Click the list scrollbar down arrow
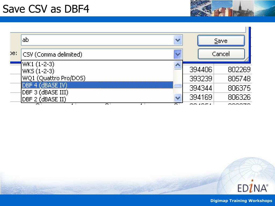The height and width of the screenshot is (206, 275). tap(178, 98)
